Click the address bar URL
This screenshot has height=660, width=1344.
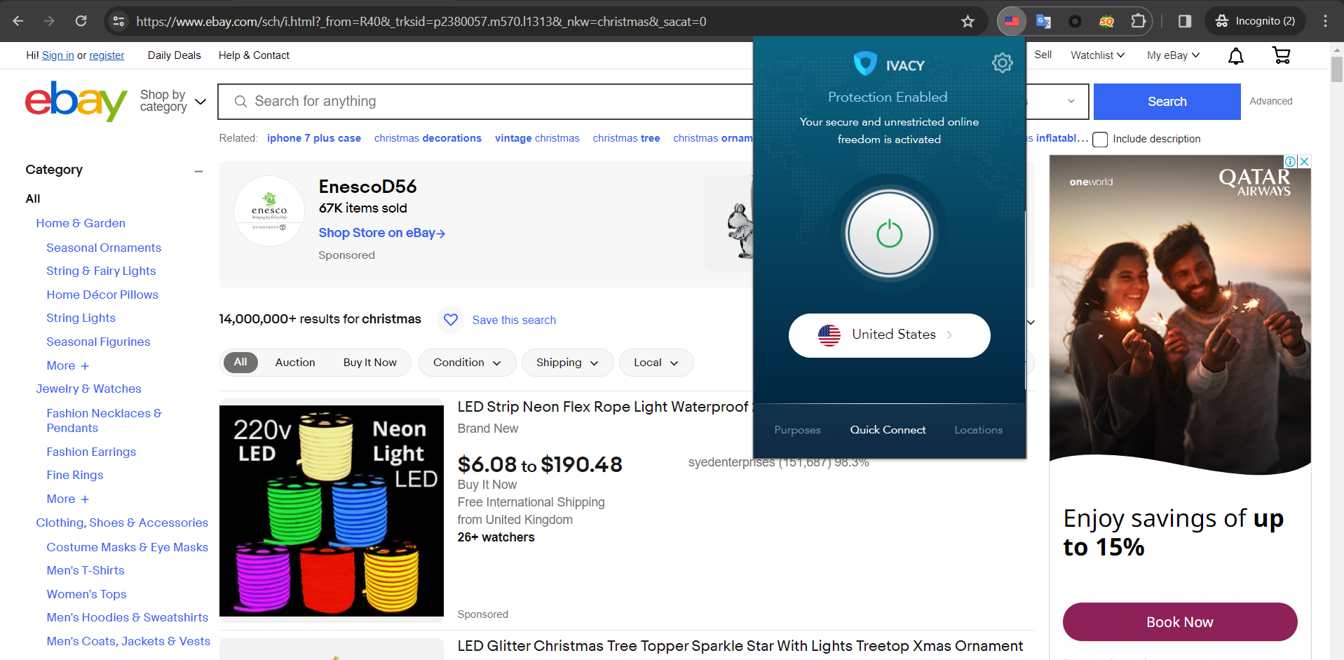[421, 21]
